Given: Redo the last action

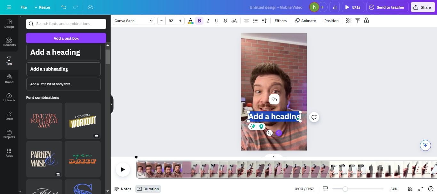Looking at the screenshot, I should click(75, 7).
